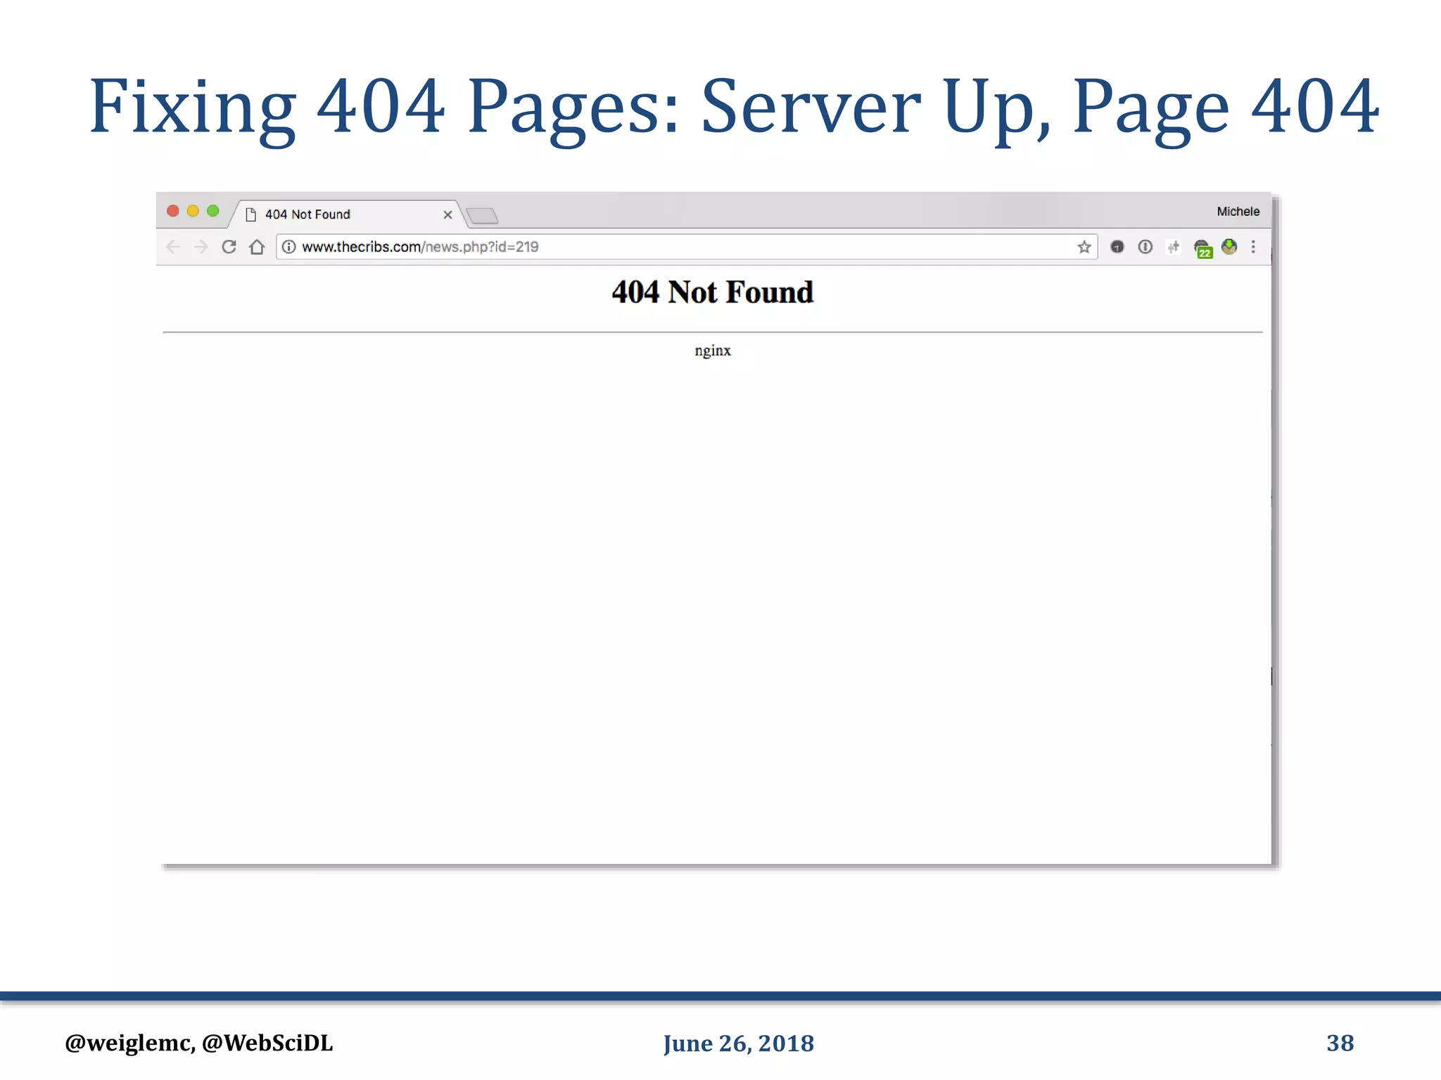
Task: Minimize the window with yellow button
Action: [x=193, y=211]
